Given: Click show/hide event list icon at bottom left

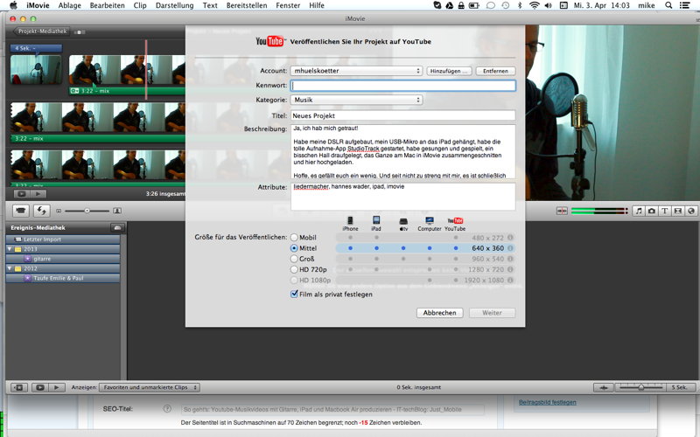Looking at the screenshot, I should point(19,387).
